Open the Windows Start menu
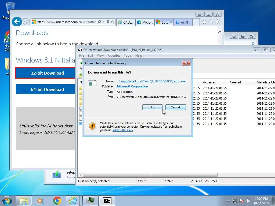The height and width of the screenshot is (206, 275). pos(7,201)
